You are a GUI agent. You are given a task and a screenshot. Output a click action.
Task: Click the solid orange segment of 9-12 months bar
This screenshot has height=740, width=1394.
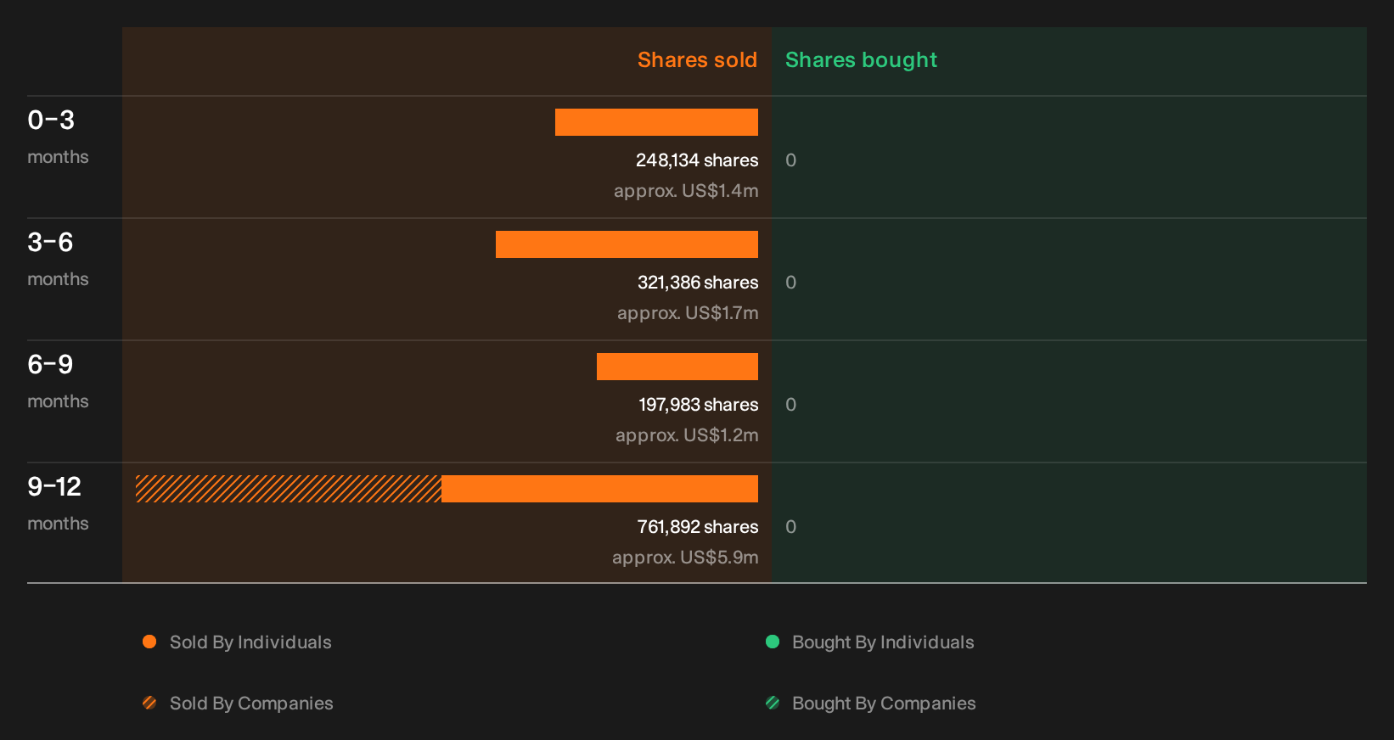(x=599, y=489)
